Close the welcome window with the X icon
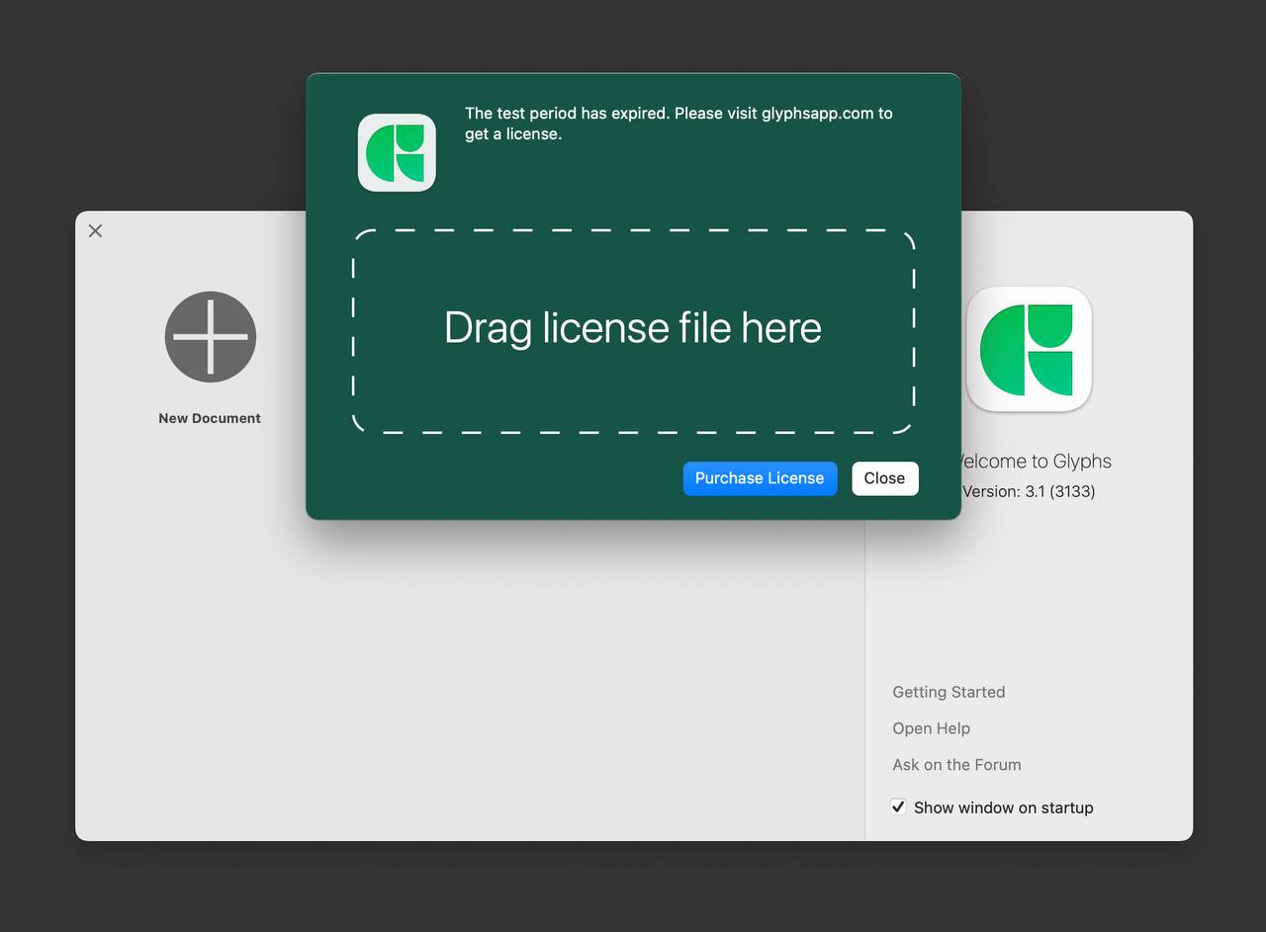 click(95, 231)
